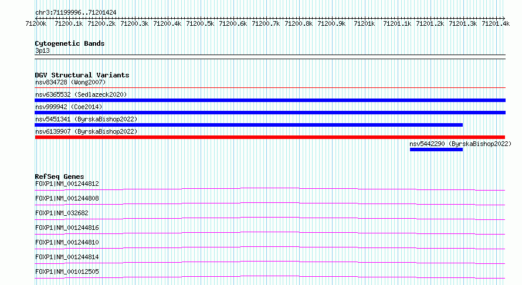Viewport: 522px width, 285px height.
Task: Open variant label nsv5442290 (ByrskaBishop2022)
Action: point(460,144)
